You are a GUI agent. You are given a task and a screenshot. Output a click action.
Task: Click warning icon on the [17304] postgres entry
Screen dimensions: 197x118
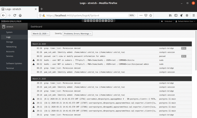[x=33, y=111]
